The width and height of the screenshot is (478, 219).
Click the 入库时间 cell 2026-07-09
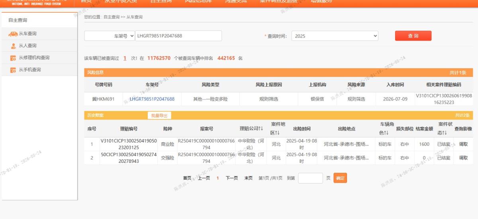pos(395,99)
